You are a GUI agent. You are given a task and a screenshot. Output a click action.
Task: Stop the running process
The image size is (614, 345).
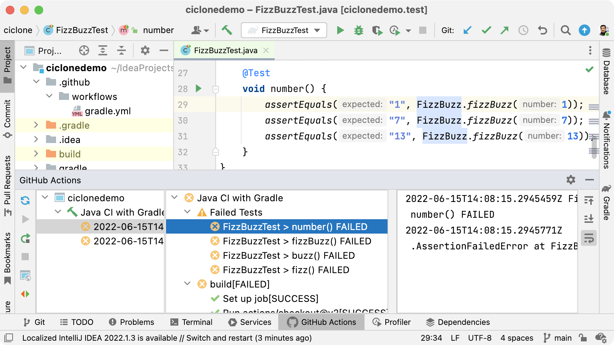(423, 30)
